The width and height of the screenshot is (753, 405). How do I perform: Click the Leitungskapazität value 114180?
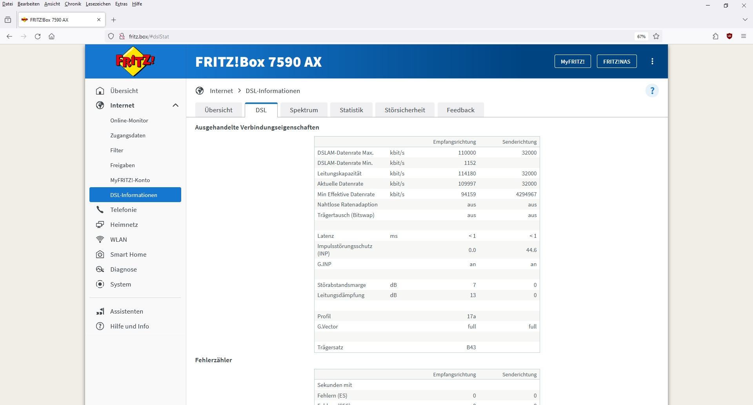click(467, 173)
